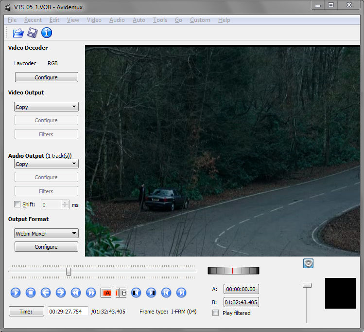Image resolution: width=364 pixels, height=332 pixels.
Task: Go to previous keyframe double-arrow icon
Action: pos(76,293)
